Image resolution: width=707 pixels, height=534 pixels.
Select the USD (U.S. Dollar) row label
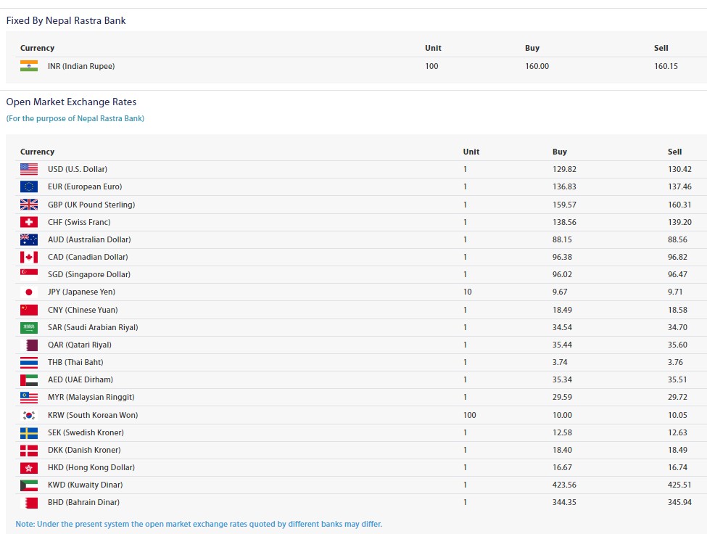pyautogui.click(x=78, y=169)
